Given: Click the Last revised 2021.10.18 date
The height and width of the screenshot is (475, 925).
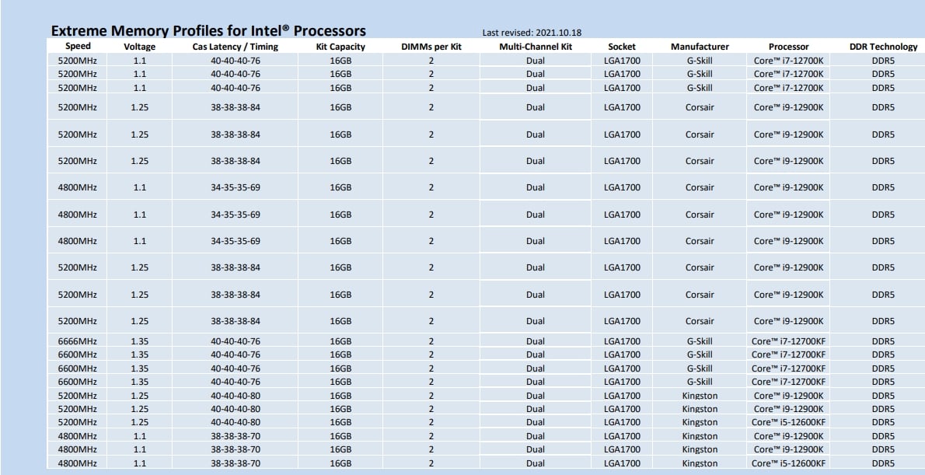Looking at the screenshot, I should [x=532, y=33].
